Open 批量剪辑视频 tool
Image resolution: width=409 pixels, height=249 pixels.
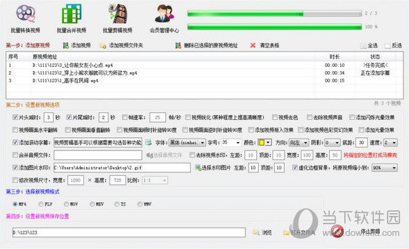[117, 19]
